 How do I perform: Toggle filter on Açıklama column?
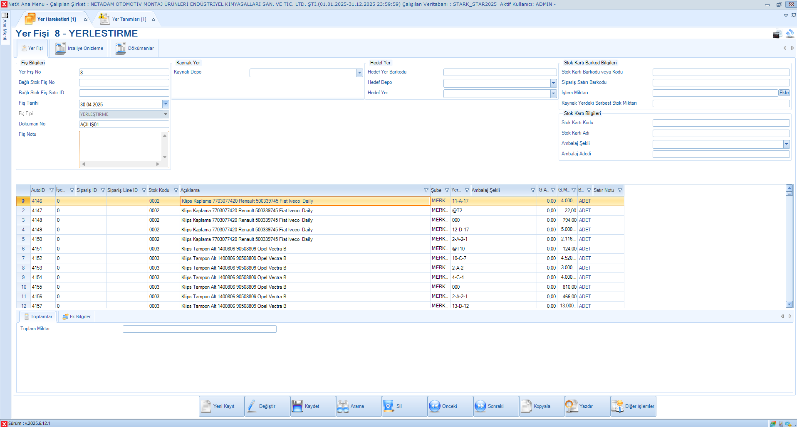click(426, 190)
